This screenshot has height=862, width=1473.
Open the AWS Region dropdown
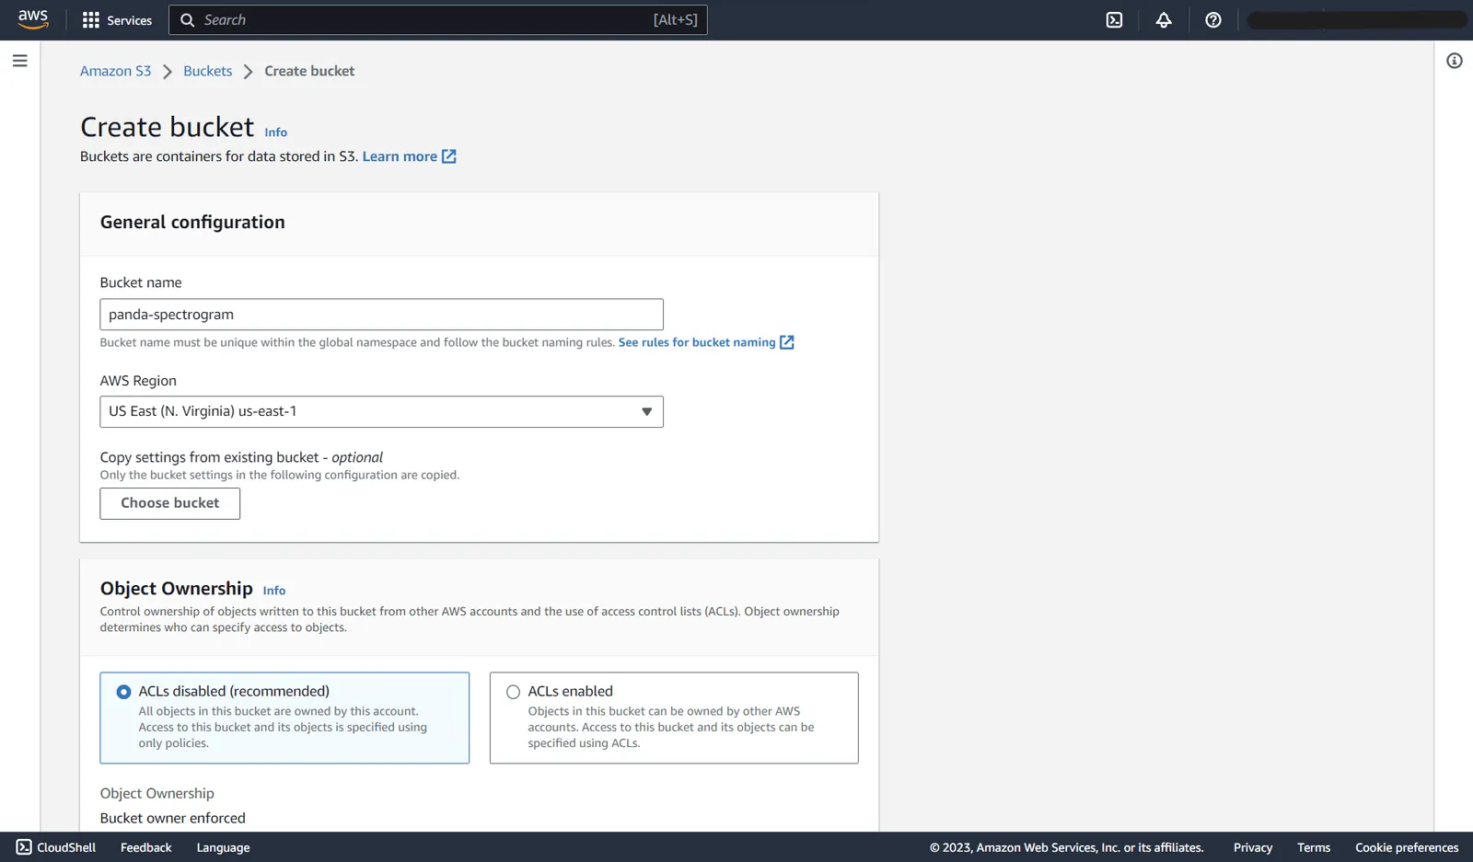click(x=381, y=411)
